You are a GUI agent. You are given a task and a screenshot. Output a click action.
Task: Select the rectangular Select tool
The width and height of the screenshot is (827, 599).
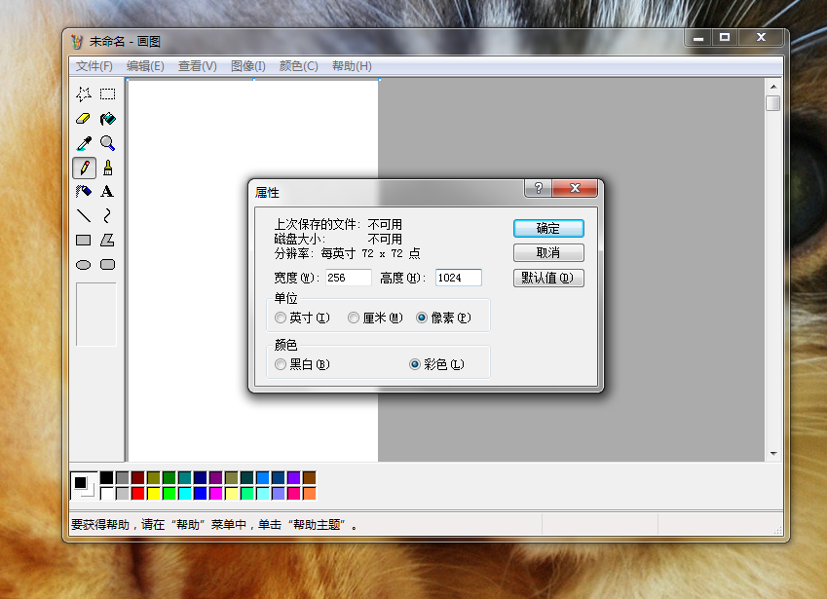pyautogui.click(x=107, y=94)
